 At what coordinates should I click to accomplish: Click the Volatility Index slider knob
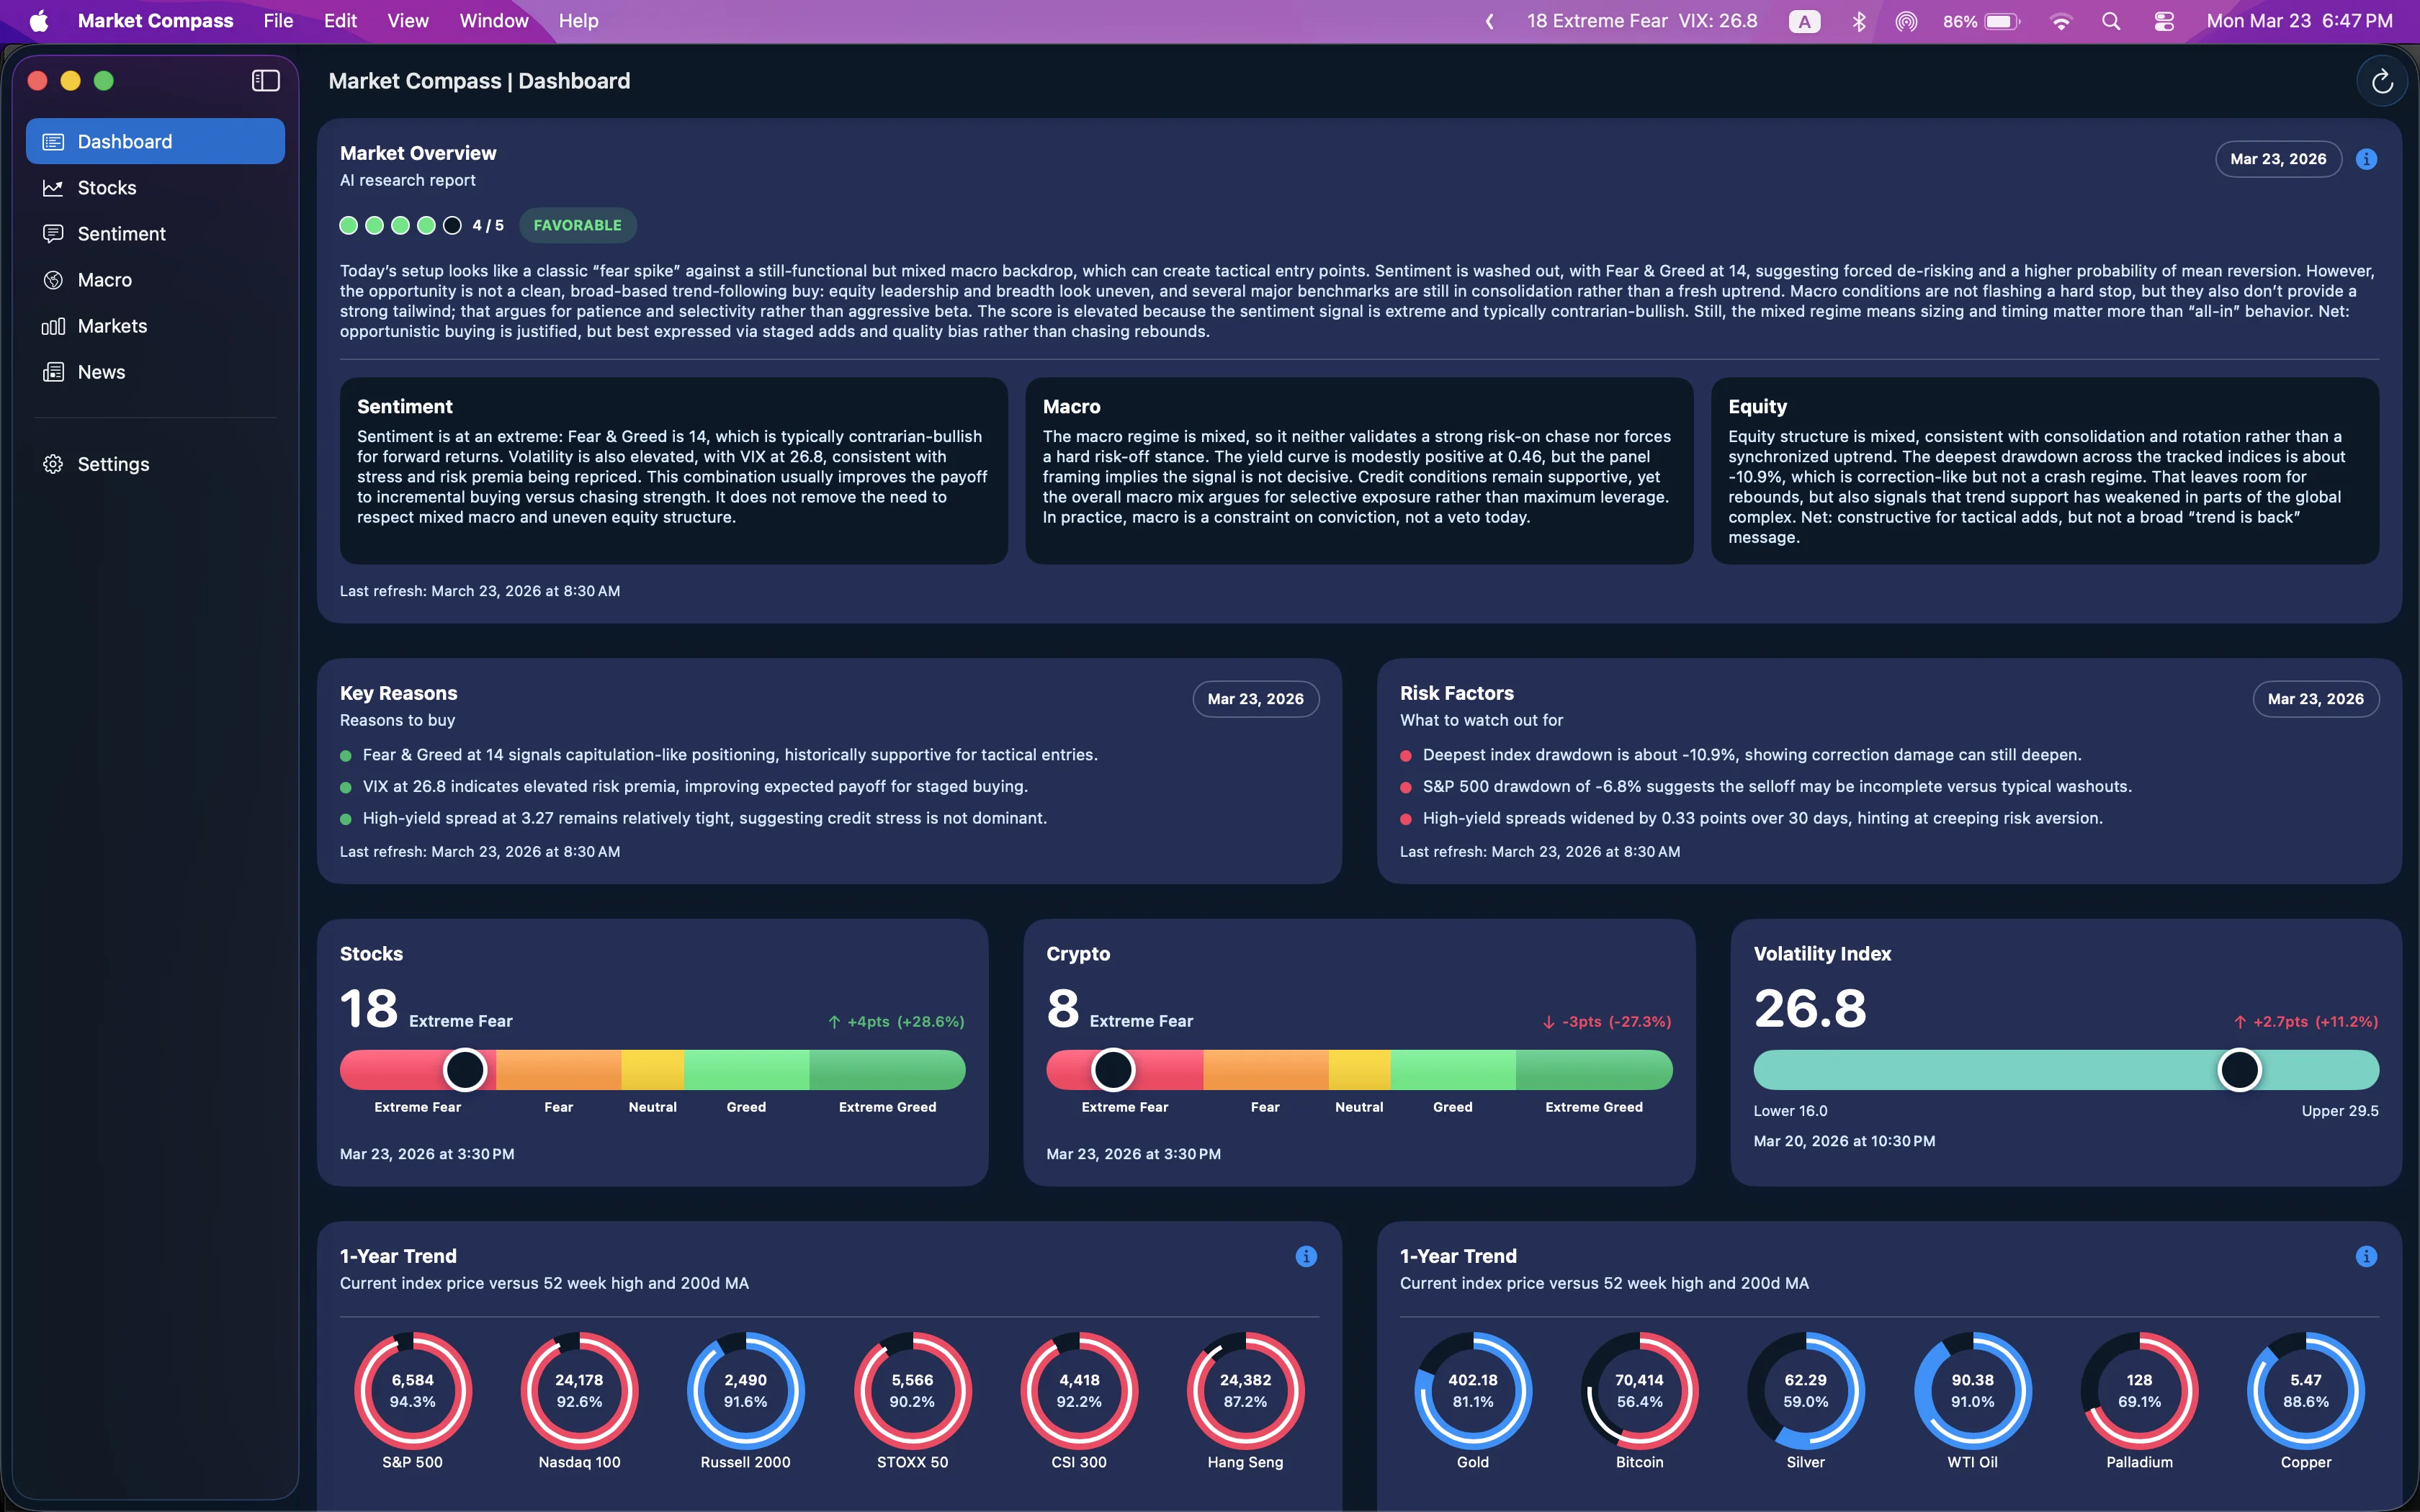(2239, 1070)
